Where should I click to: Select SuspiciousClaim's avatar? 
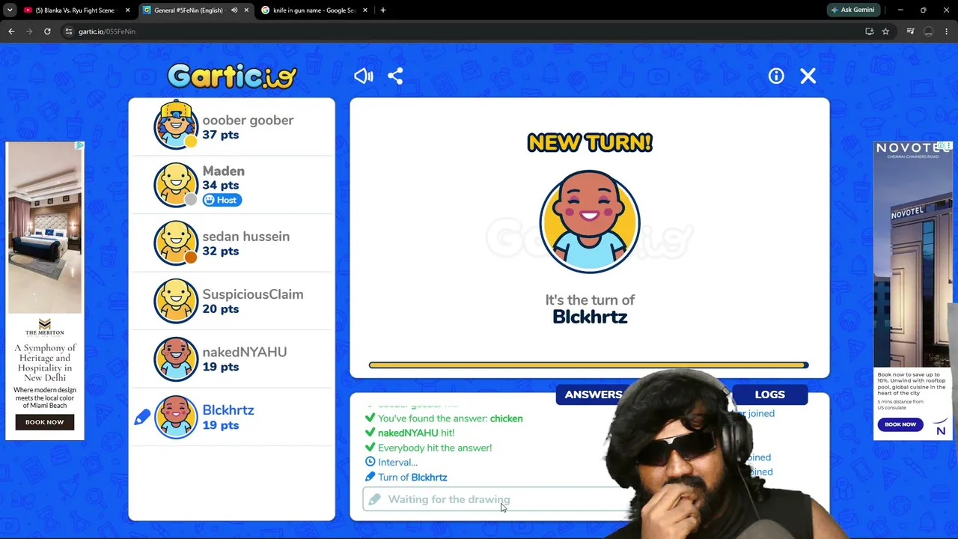pos(176,301)
